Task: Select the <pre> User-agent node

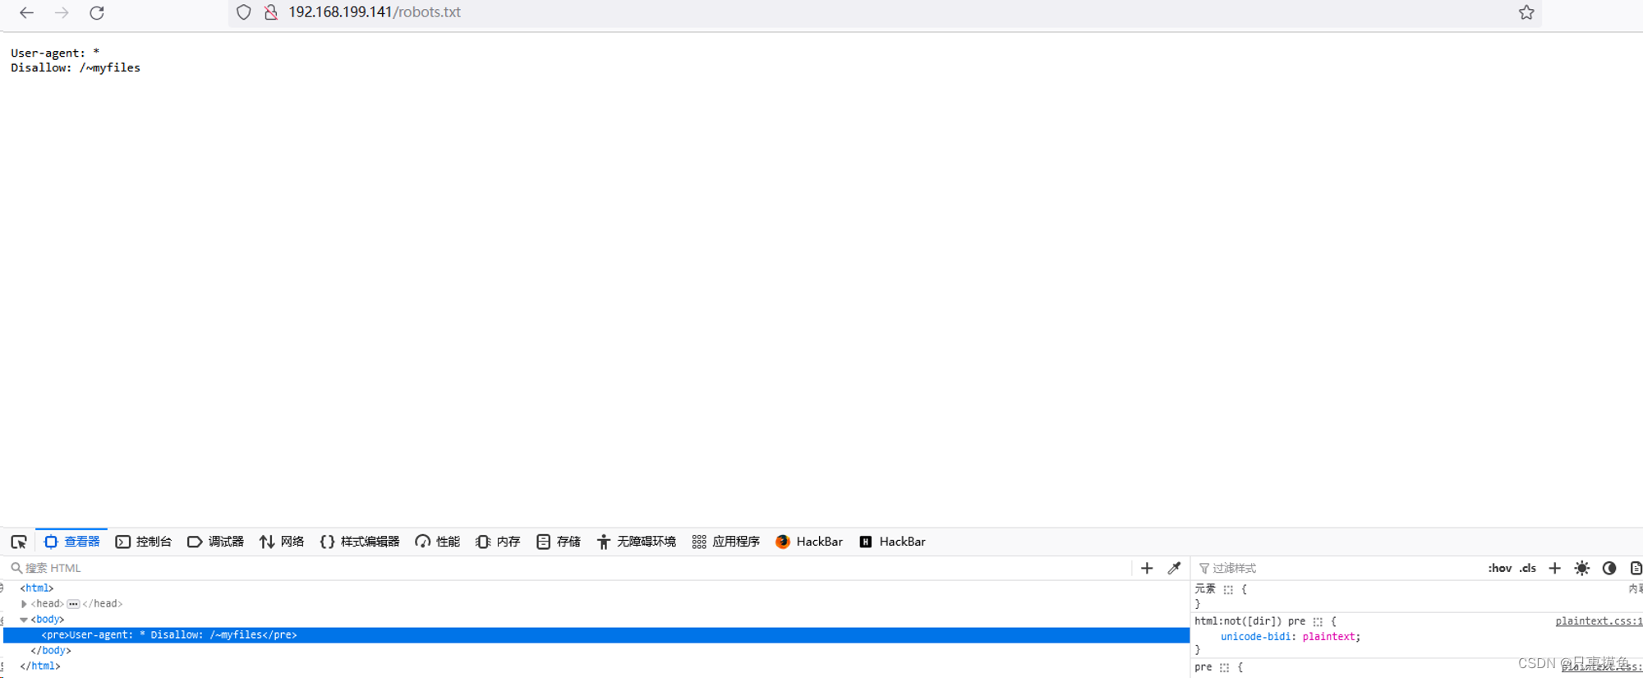Action: click(596, 635)
